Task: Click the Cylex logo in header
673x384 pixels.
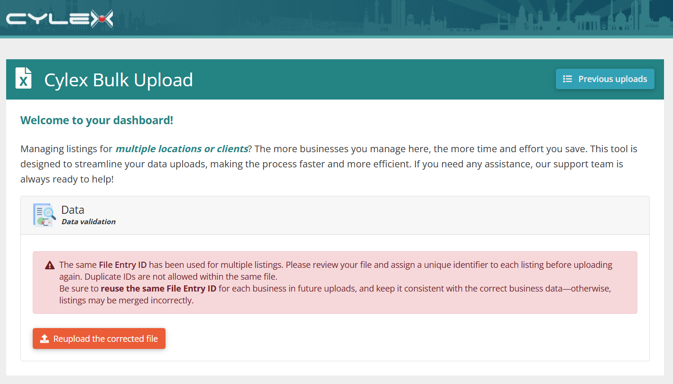Action: click(60, 18)
